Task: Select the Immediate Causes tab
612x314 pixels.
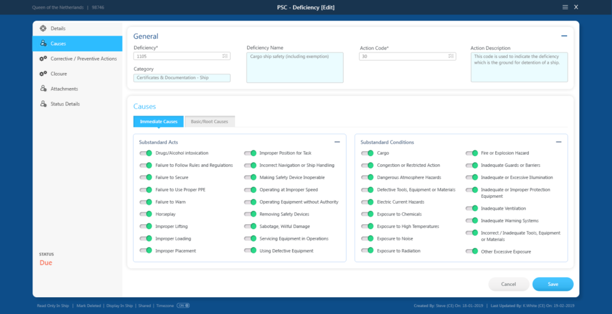Action: [x=159, y=121]
